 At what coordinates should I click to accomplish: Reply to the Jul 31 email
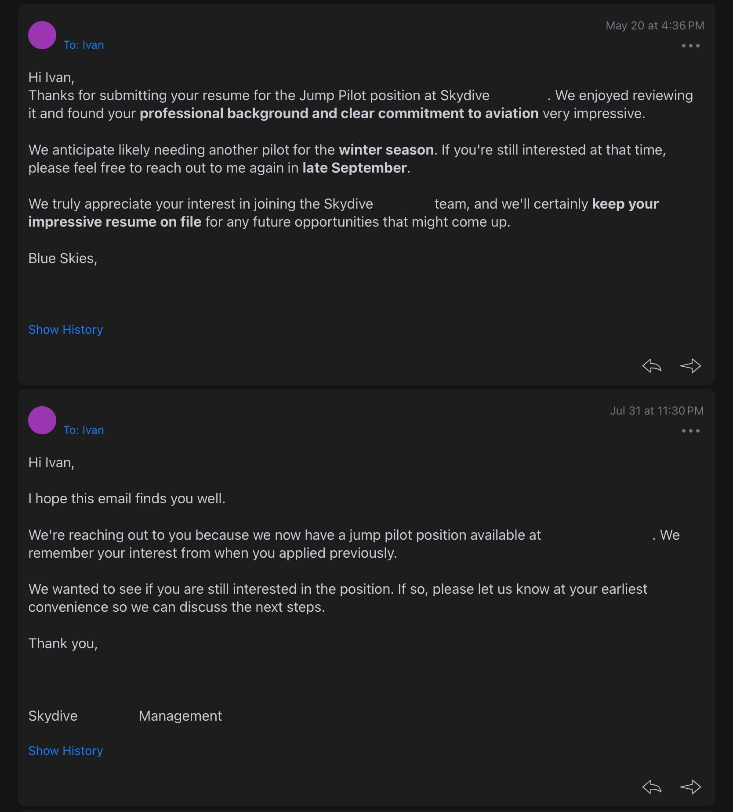pyautogui.click(x=652, y=787)
